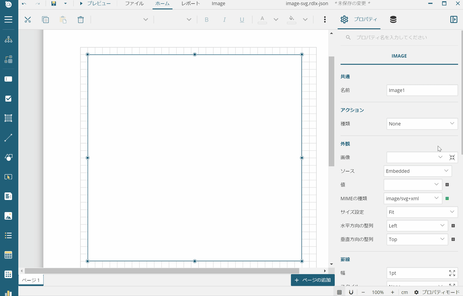463x296 pixels.
Task: Toggle snap magnet in status bar
Action: click(x=351, y=292)
